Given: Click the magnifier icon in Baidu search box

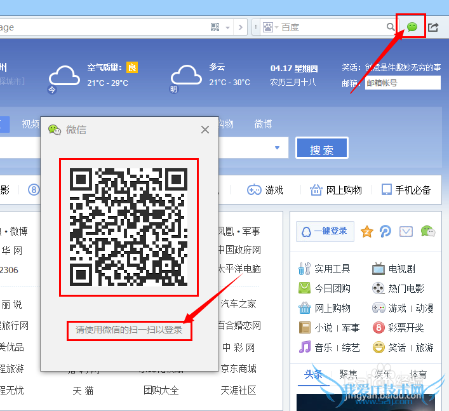Looking at the screenshot, I should tap(391, 27).
